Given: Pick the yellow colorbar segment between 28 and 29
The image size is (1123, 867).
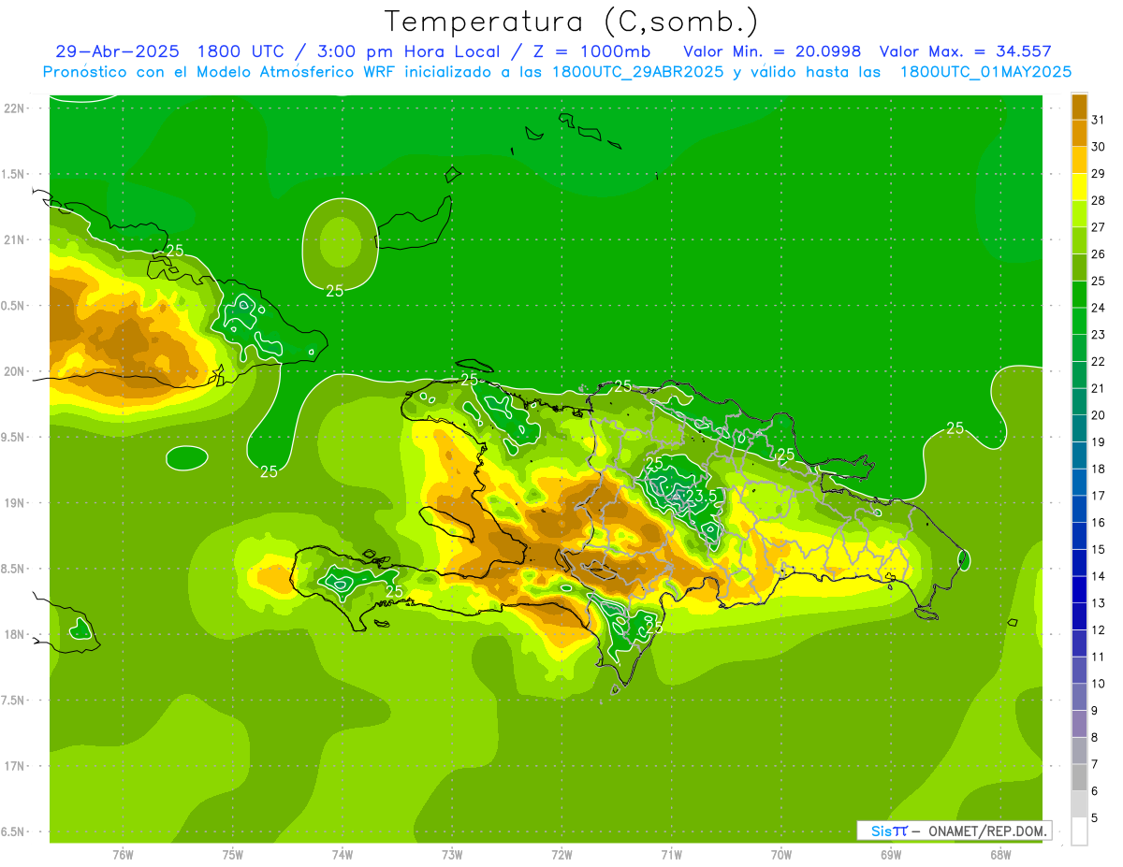Looking at the screenshot, I should point(1079,187).
